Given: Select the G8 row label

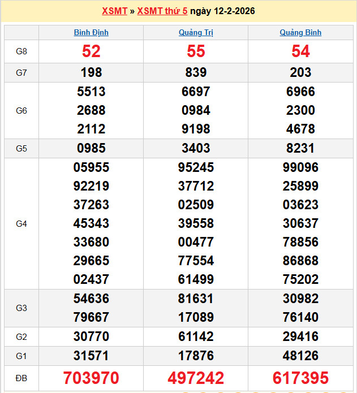Looking at the screenshot, I should coord(21,51).
